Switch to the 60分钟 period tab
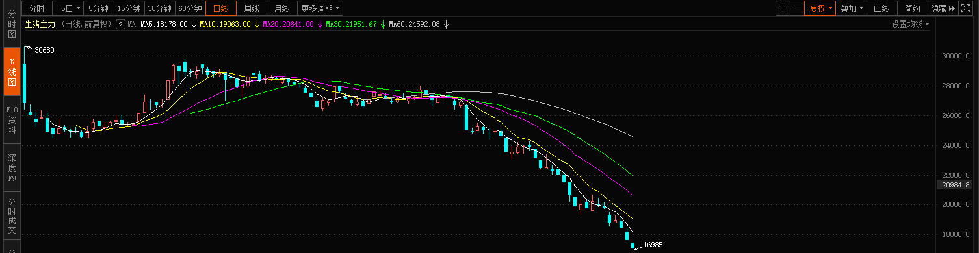 tap(190, 8)
